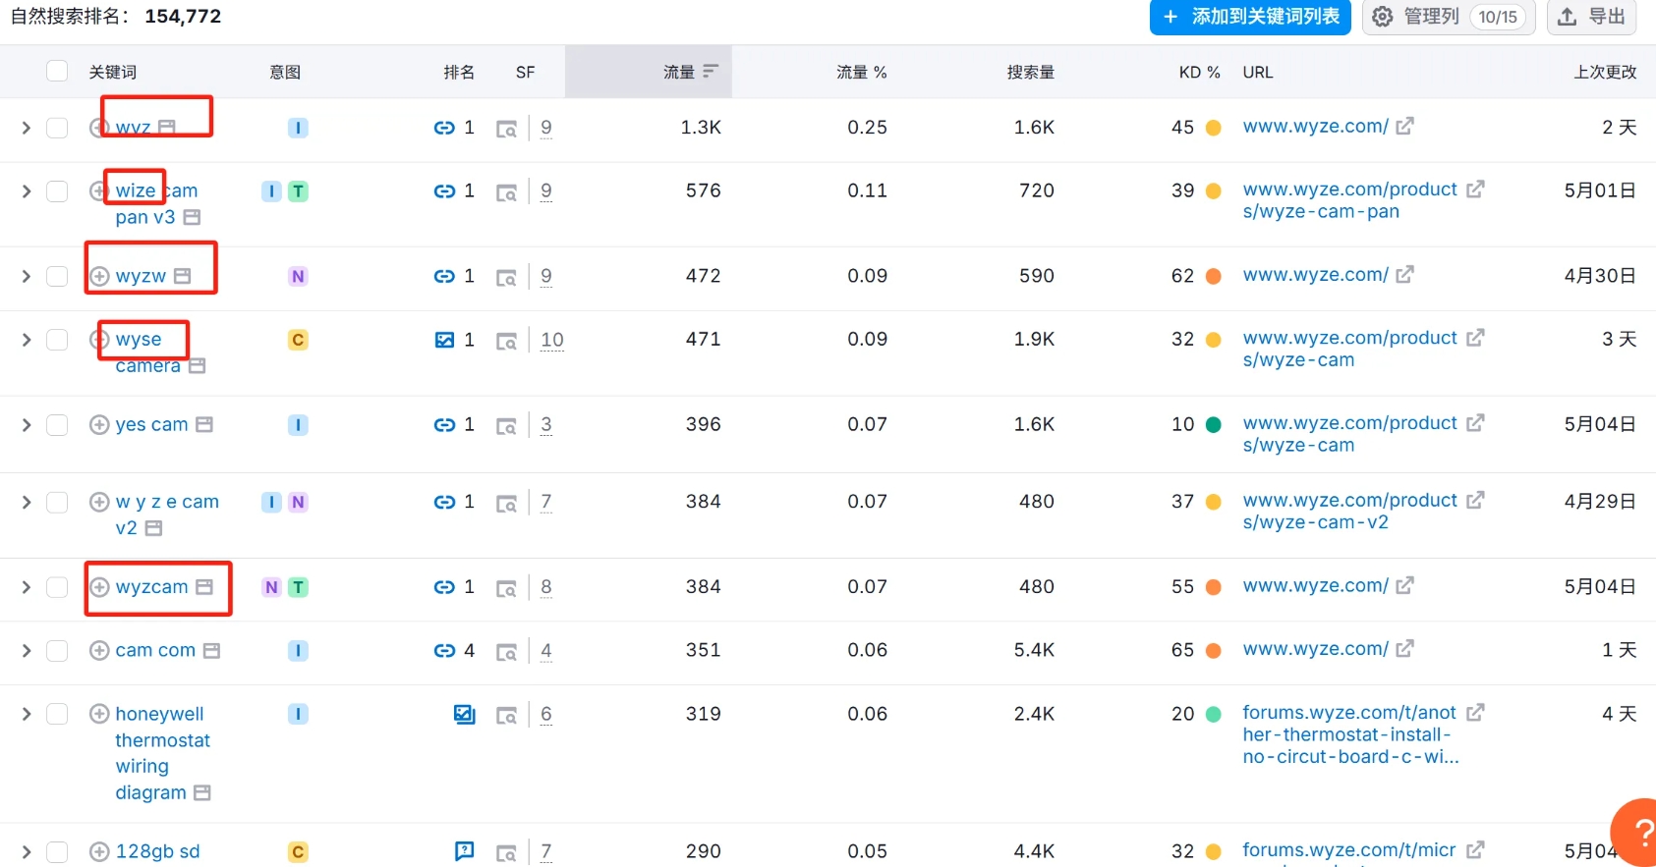Screen dimensions: 1656x867
Task: Open SERP snapshot icon for wyzcam row
Action: [506, 588]
